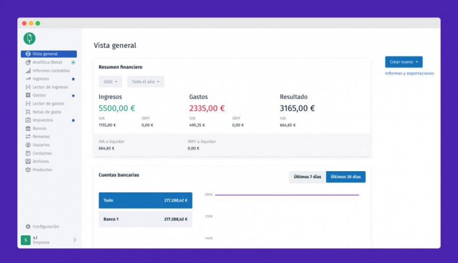The width and height of the screenshot is (458, 263).
Task: Click the purple balance line in chart
Action: (x=287, y=195)
